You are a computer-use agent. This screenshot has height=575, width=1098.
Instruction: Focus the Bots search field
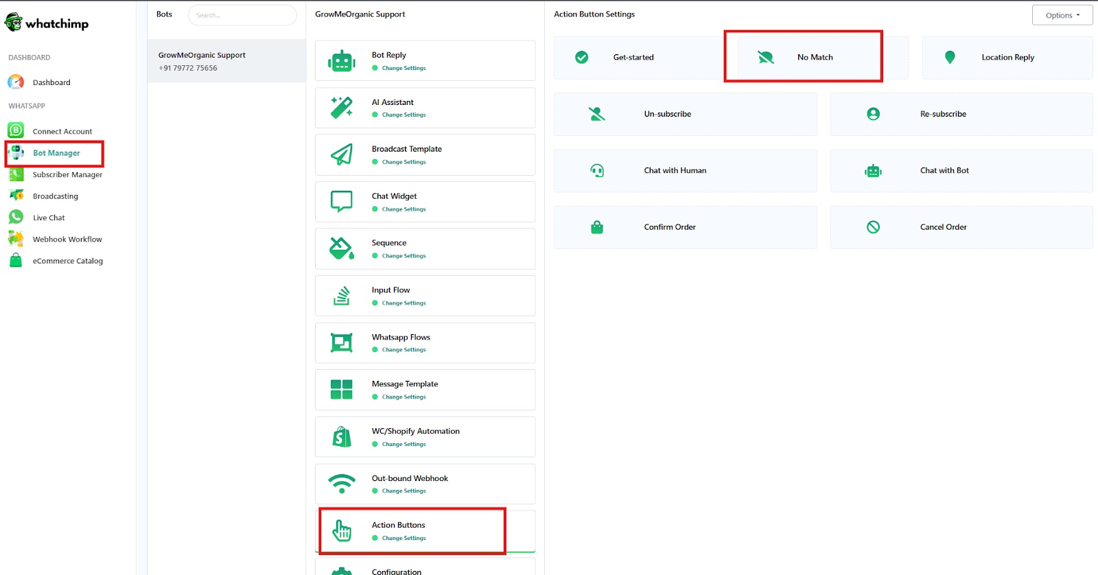pos(242,15)
